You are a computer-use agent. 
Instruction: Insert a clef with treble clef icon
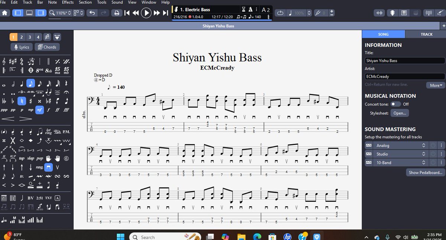4,61
